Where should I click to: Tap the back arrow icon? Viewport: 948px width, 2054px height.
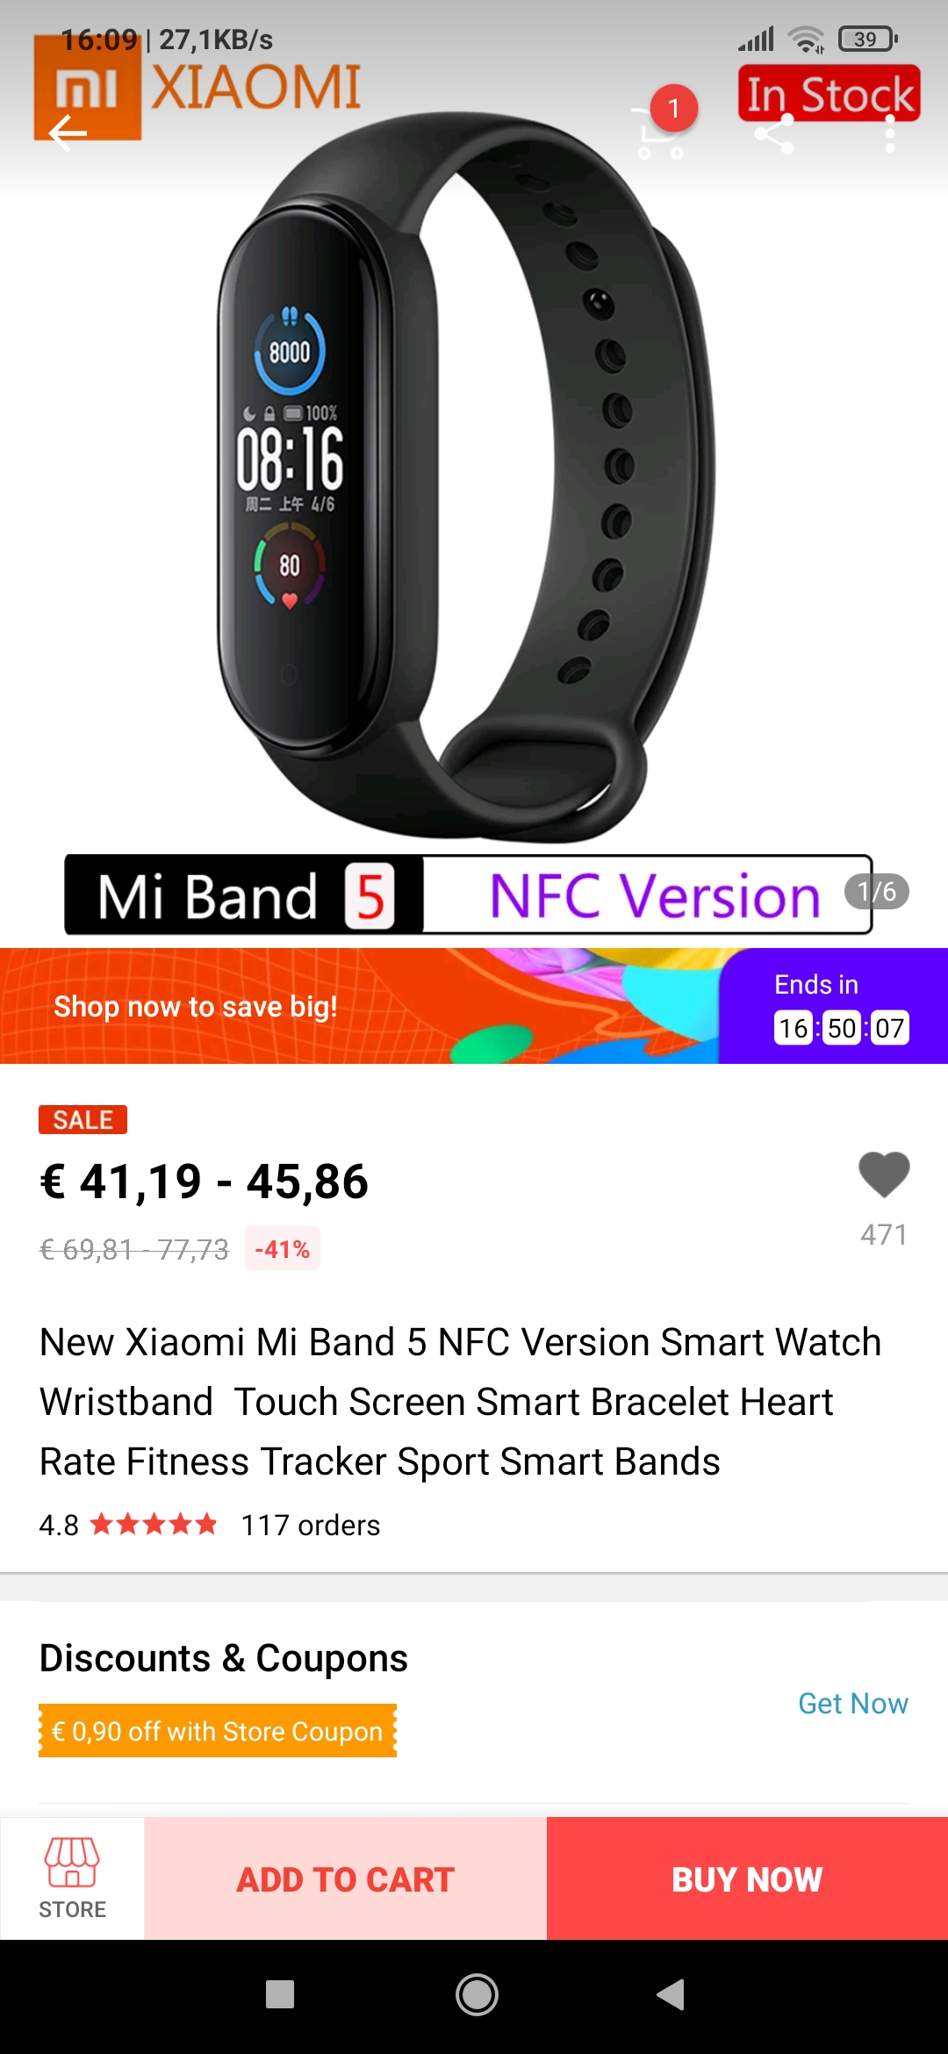click(68, 133)
